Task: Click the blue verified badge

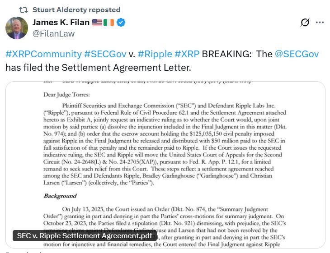Action: tap(122, 23)
